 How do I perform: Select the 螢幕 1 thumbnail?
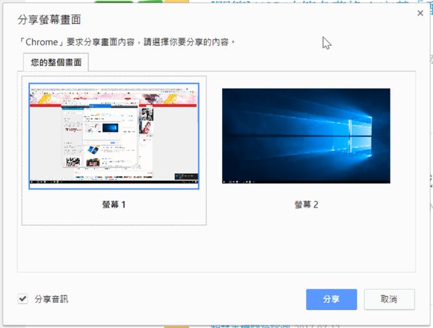tap(114, 136)
